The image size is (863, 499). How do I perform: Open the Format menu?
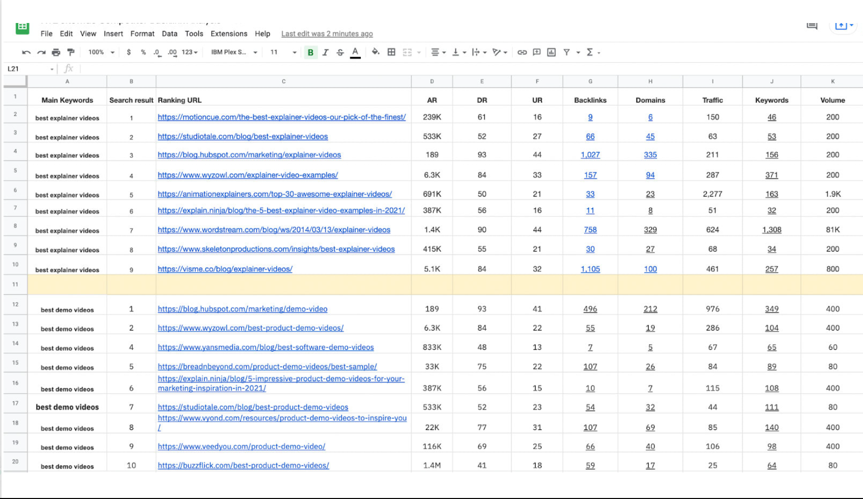(x=142, y=33)
